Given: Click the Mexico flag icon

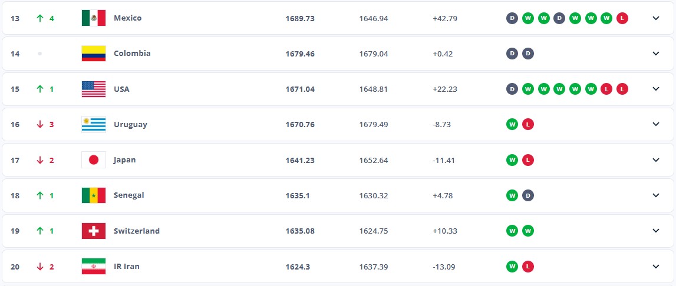Looking at the screenshot, I should [x=93, y=18].
